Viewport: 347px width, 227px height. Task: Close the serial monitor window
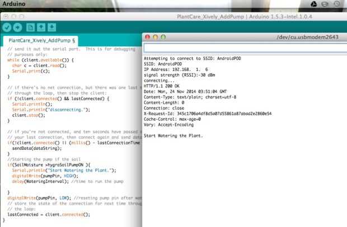pos(148,37)
